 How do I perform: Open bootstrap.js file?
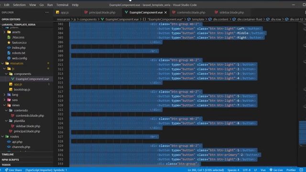click(22, 89)
